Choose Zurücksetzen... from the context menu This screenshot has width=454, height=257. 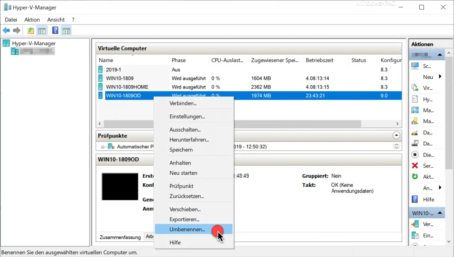tap(194, 196)
